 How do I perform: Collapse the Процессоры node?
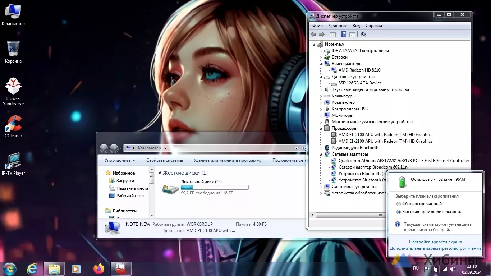321,129
